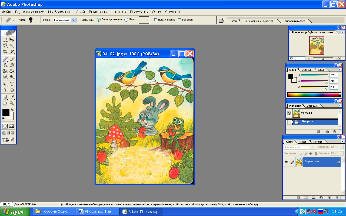Image resolution: width=346 pixels, height=216 pixels.
Task: Add layer style icon in Layers panel
Action: click(x=299, y=198)
